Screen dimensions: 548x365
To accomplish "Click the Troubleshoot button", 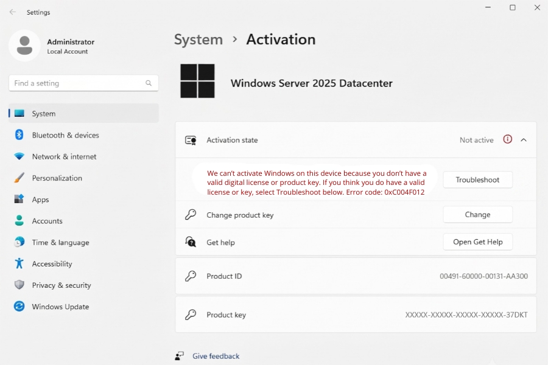I will 478,179.
